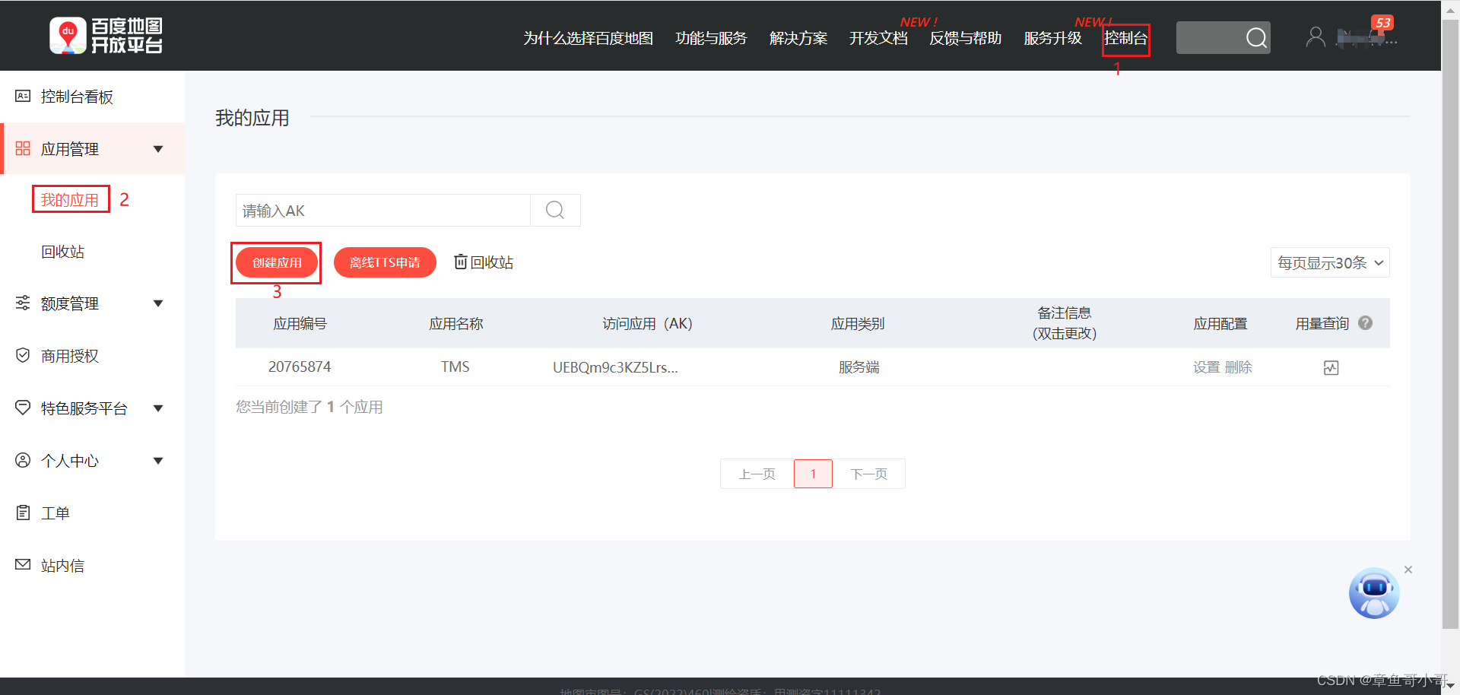The height and width of the screenshot is (695, 1460).
Task: Click the 应用管理 grid icon
Action: [23, 148]
